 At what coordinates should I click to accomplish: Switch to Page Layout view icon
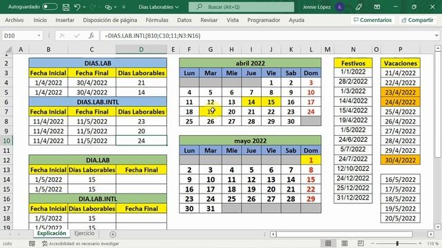[344, 243]
